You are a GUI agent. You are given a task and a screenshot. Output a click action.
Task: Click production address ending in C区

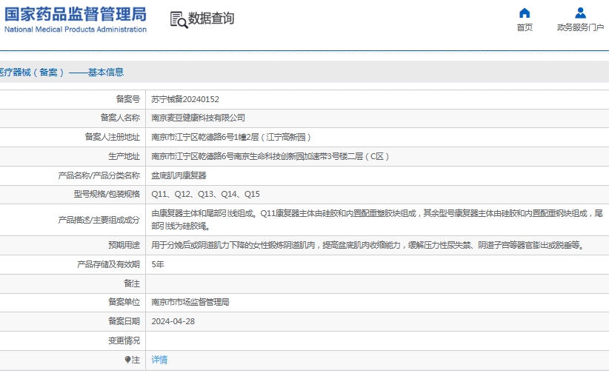tap(270, 156)
